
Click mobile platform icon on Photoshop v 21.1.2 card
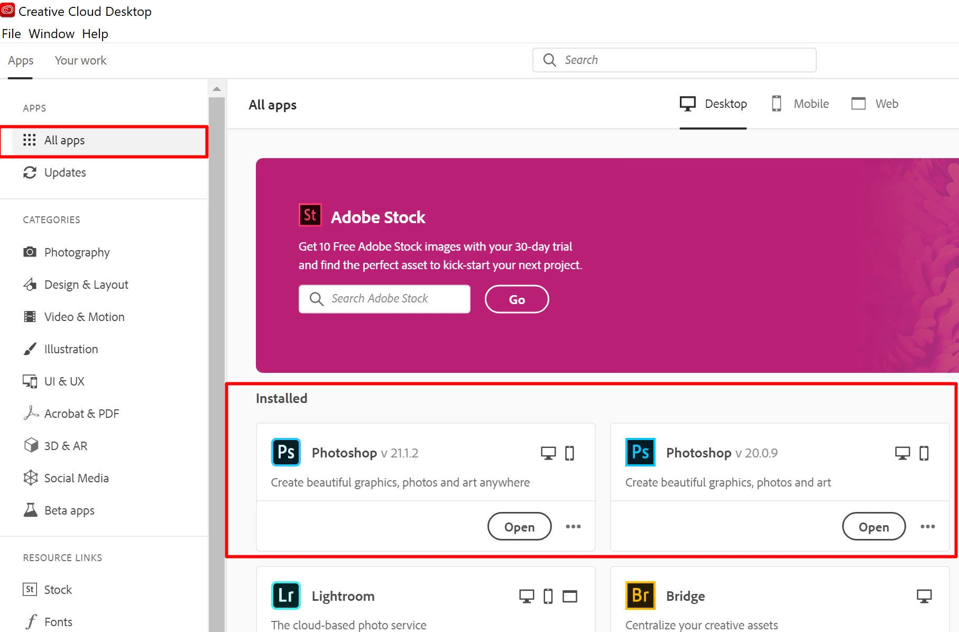[x=569, y=453]
